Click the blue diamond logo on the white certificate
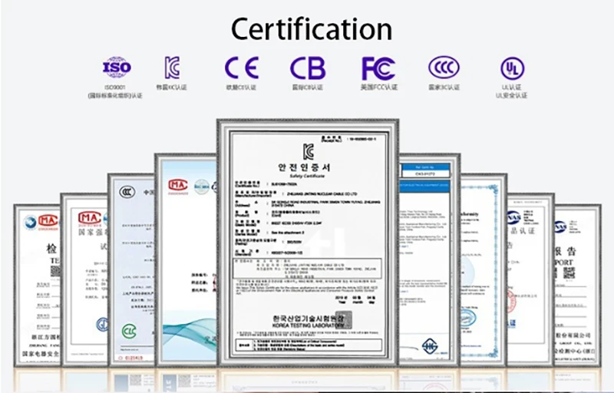 430,346
